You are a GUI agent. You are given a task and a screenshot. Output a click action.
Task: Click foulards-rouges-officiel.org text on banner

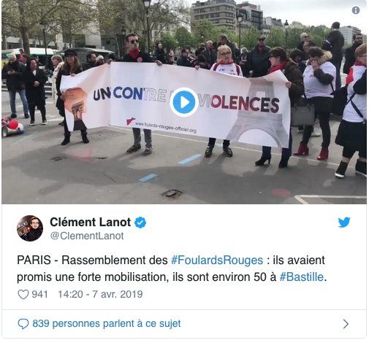(166, 128)
